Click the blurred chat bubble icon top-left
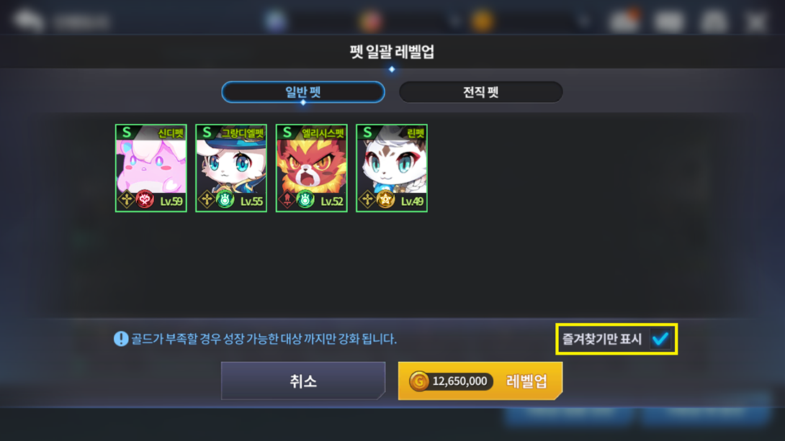Image resolution: width=785 pixels, height=441 pixels. 29,20
